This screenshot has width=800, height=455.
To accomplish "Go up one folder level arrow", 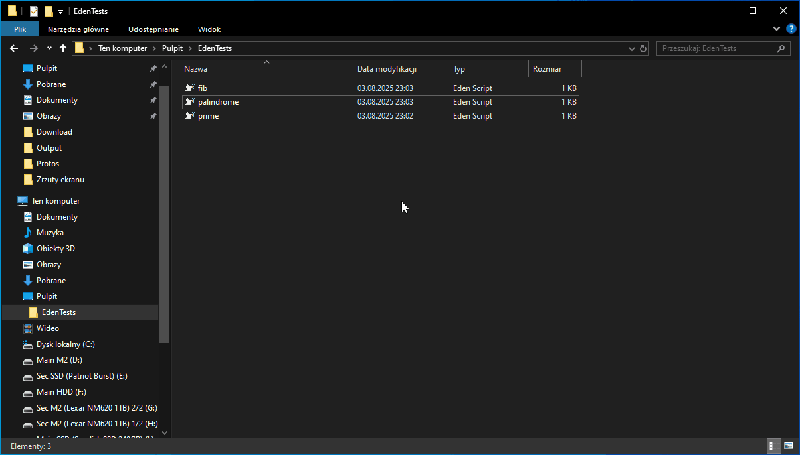I will click(63, 48).
